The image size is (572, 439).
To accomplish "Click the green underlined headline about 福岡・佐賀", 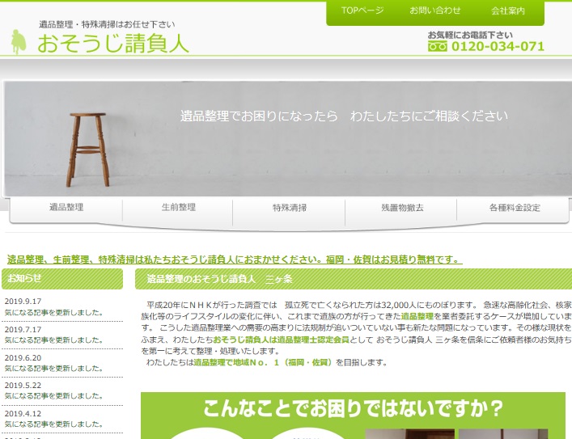I will [x=235, y=260].
